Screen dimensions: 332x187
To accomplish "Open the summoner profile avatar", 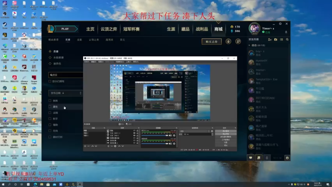I will point(254,28).
